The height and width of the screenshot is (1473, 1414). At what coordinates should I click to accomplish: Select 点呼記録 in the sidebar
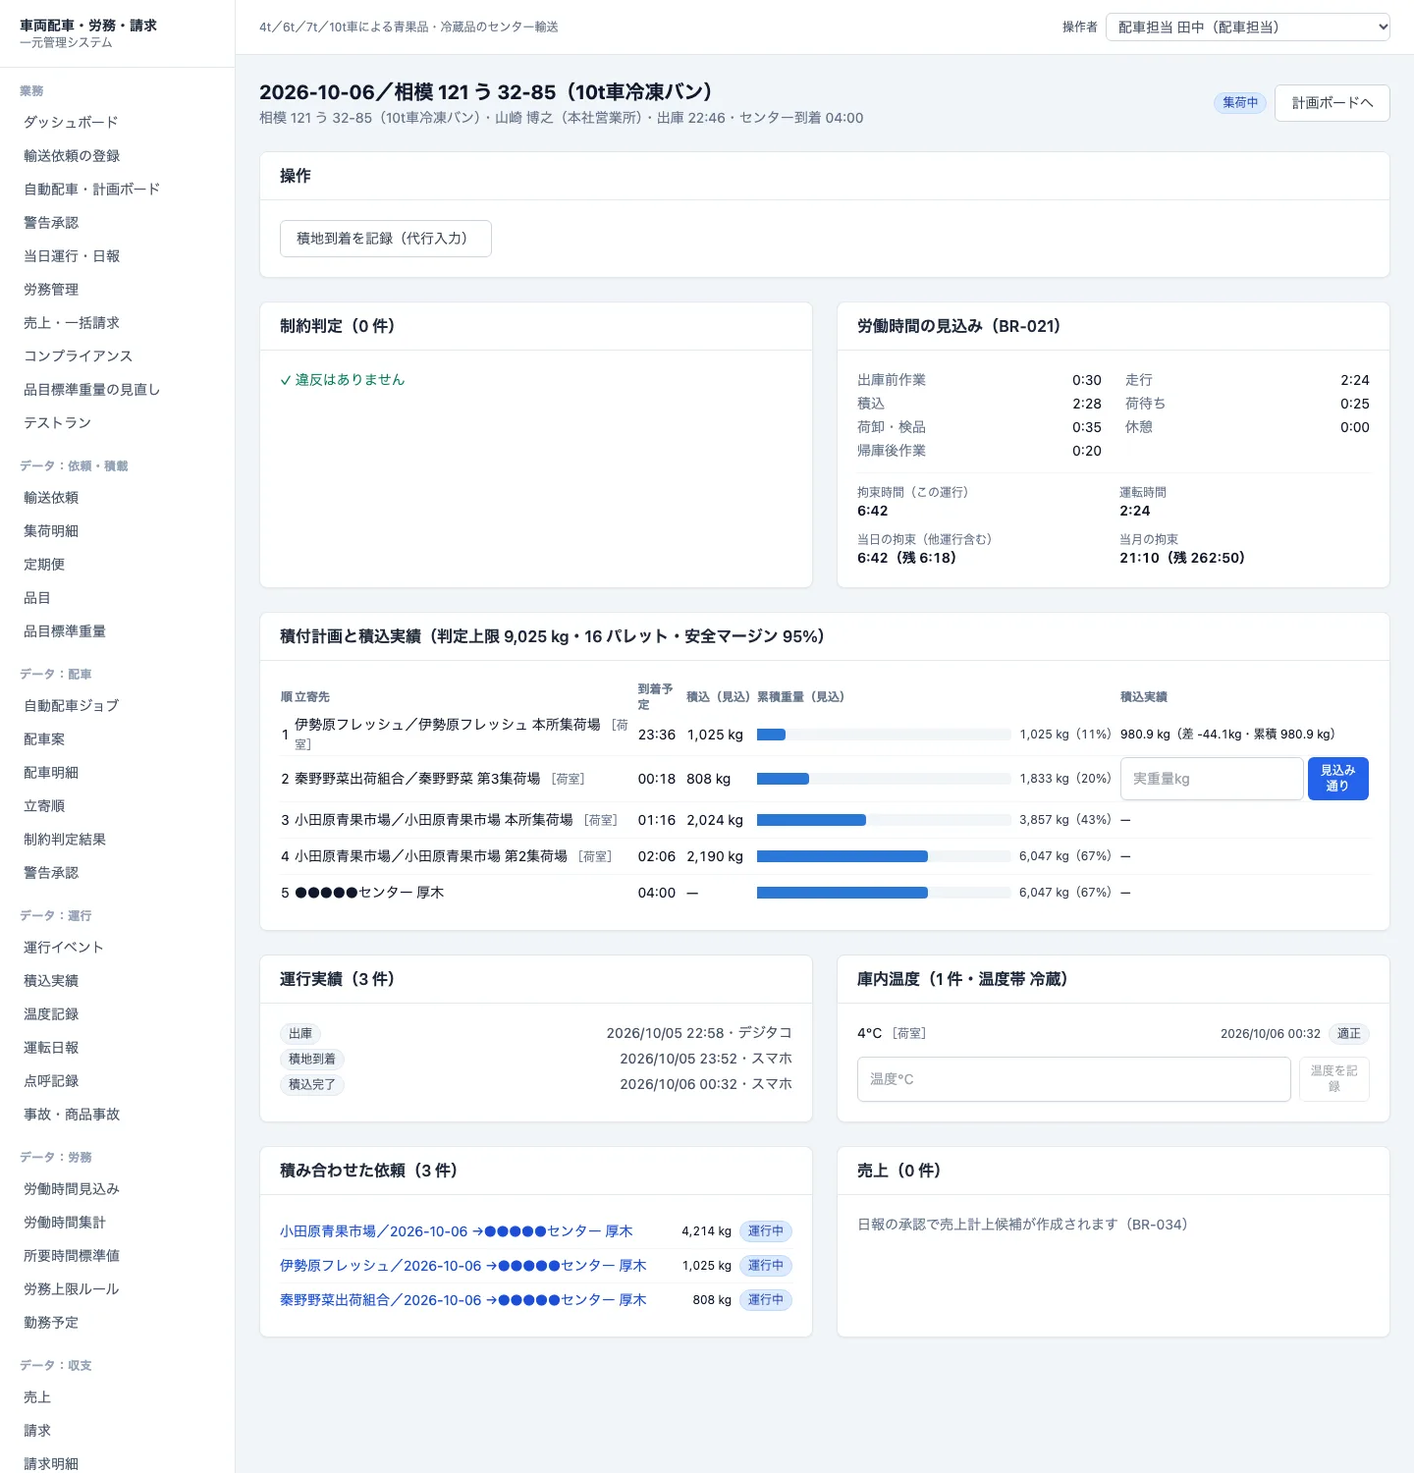pyautogui.click(x=51, y=1081)
